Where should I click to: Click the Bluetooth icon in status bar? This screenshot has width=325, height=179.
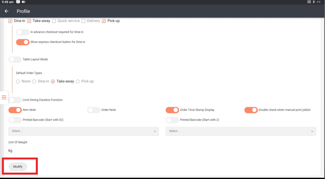[x=314, y=2]
